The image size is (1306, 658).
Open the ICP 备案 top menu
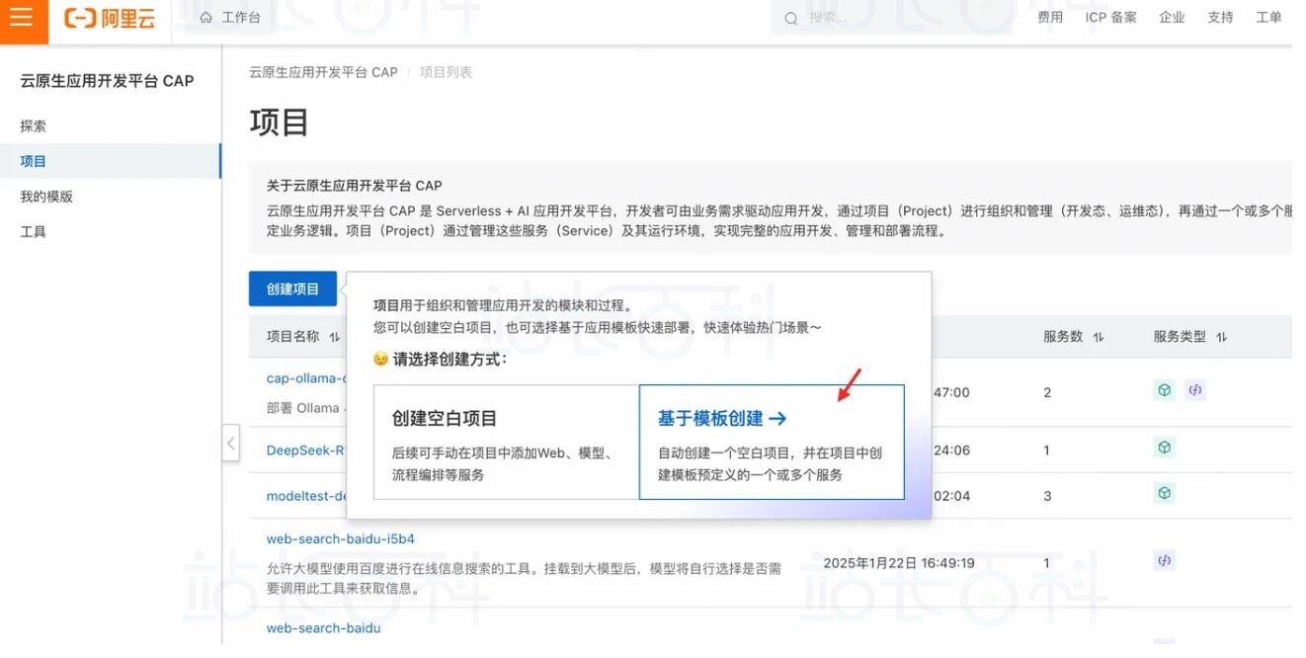(x=1110, y=18)
